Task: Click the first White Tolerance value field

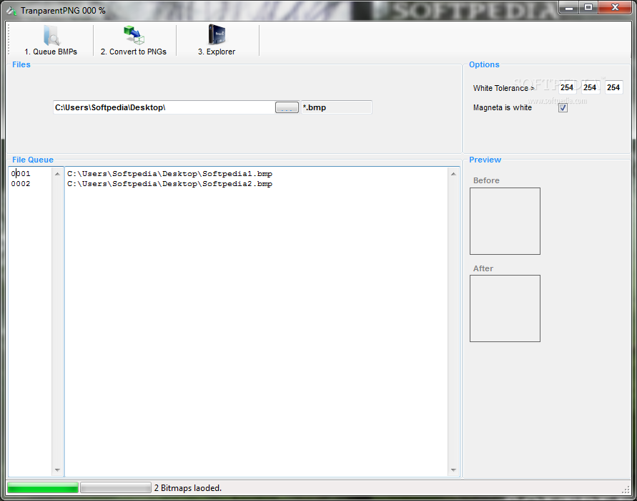Action: (567, 87)
